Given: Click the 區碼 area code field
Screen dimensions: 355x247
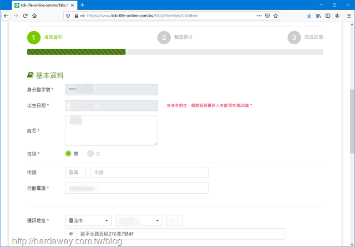Looking at the screenshot, I should (x=75, y=172).
